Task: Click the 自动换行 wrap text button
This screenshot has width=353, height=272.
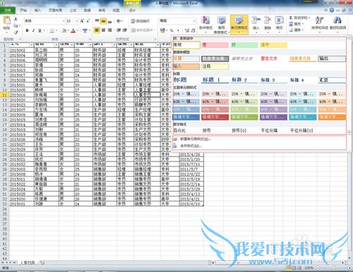Action: point(140,21)
